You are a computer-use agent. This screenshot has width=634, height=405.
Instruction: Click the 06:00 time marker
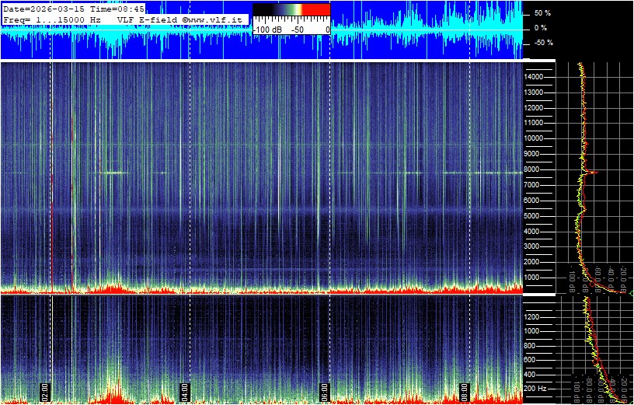[324, 390]
